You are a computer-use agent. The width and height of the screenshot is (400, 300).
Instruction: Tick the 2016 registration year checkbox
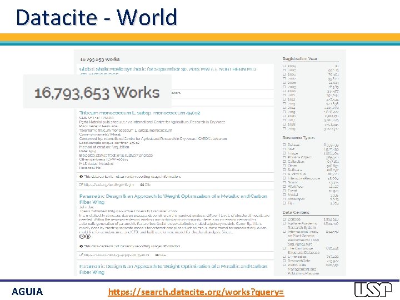coord(284,116)
